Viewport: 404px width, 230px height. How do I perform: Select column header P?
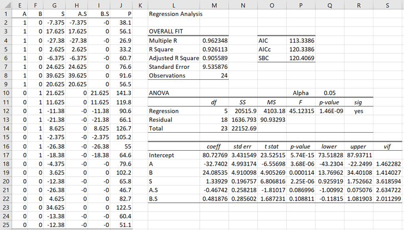coord(301,5)
